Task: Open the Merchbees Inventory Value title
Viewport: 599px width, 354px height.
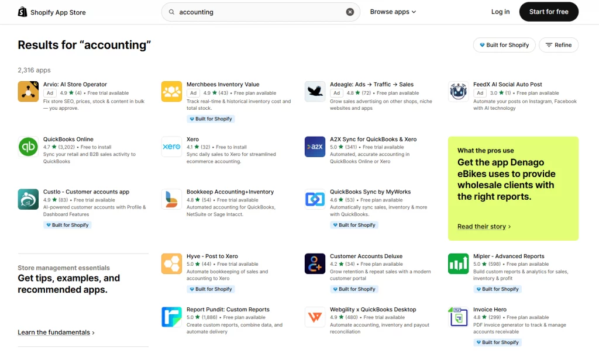Action: click(223, 84)
